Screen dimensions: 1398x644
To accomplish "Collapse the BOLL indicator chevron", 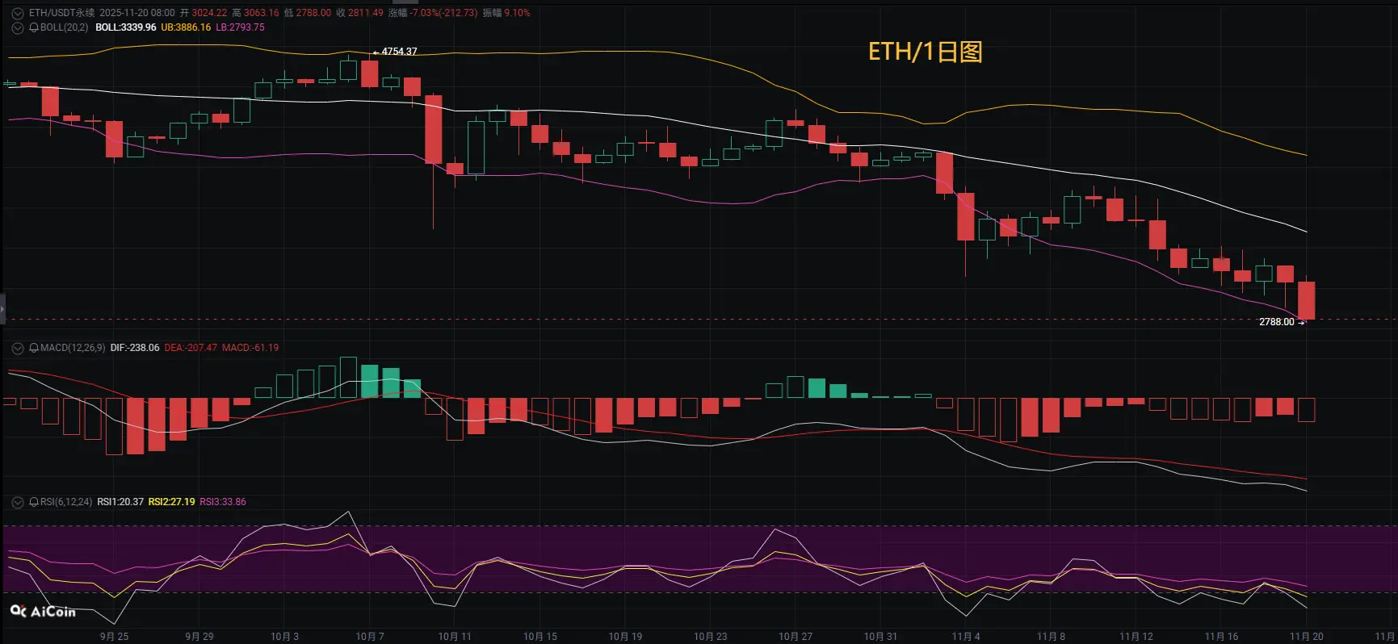I will 18,27.
